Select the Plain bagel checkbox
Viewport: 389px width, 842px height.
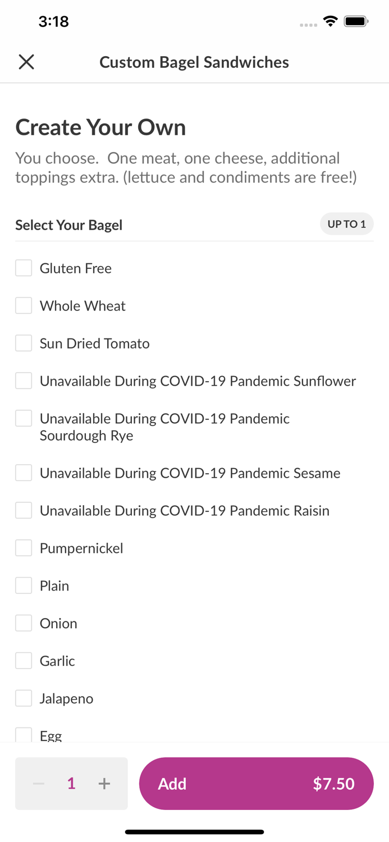pos(24,586)
